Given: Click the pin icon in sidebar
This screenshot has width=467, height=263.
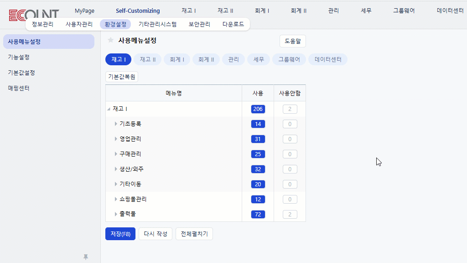Looking at the screenshot, I should [x=85, y=257].
